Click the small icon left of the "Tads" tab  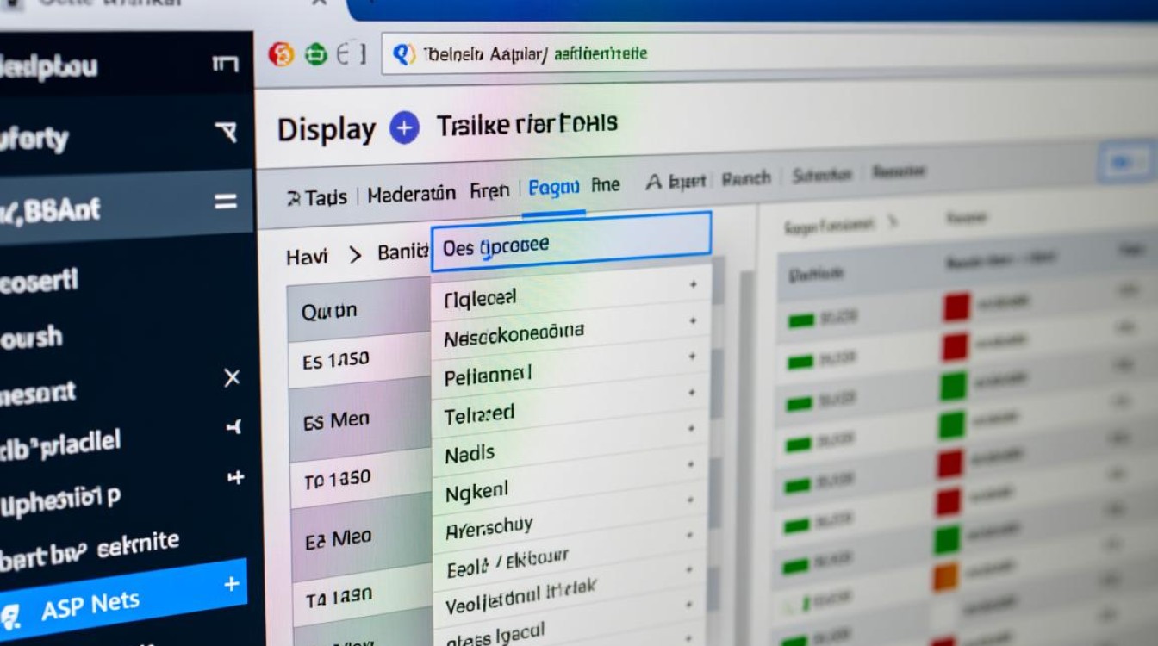pyautogui.click(x=293, y=198)
